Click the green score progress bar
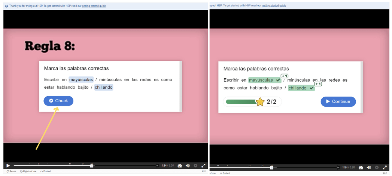 coord(241,101)
